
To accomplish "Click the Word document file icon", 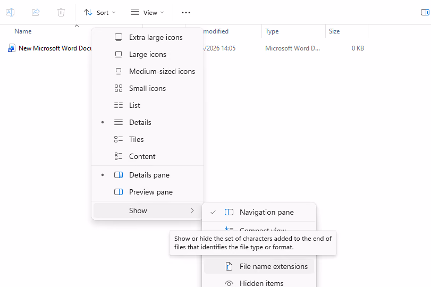I will (11, 48).
